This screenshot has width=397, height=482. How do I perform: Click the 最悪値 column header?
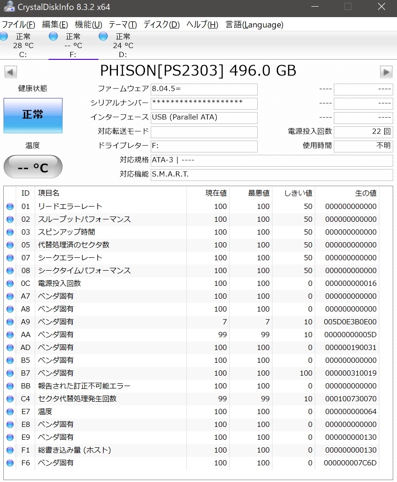(x=251, y=193)
